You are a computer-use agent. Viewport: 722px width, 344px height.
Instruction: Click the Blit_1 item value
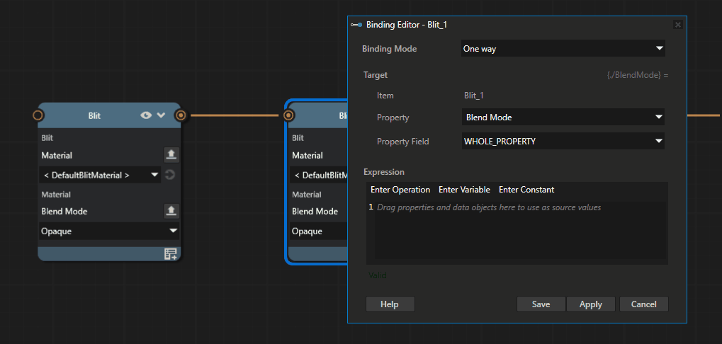pos(474,96)
